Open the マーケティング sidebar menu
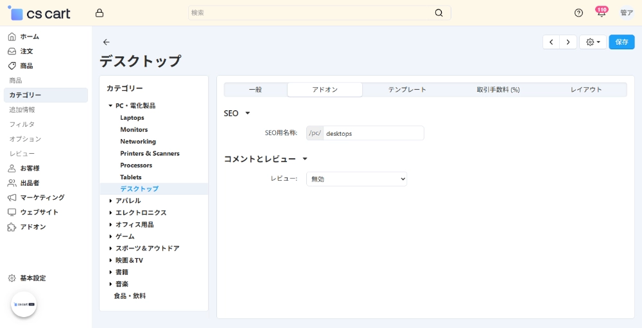Screen dimensions: 642x328 (42, 197)
